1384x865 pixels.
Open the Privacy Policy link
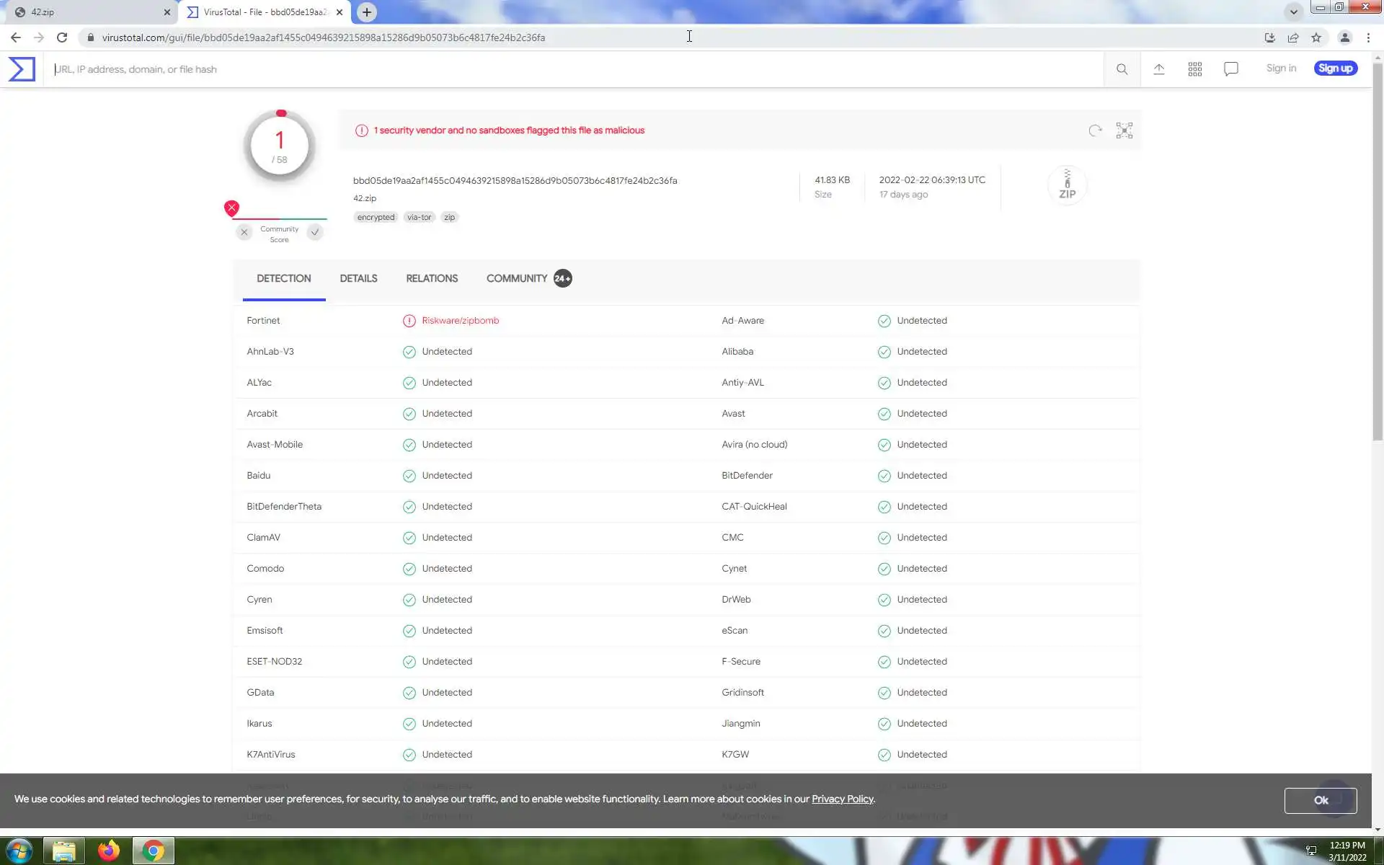pos(842,799)
